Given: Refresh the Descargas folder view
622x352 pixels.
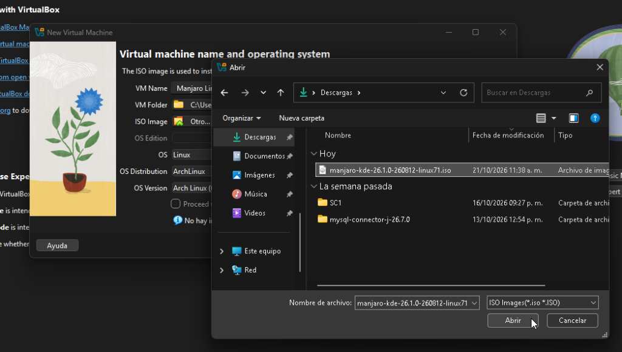Looking at the screenshot, I should point(463,93).
